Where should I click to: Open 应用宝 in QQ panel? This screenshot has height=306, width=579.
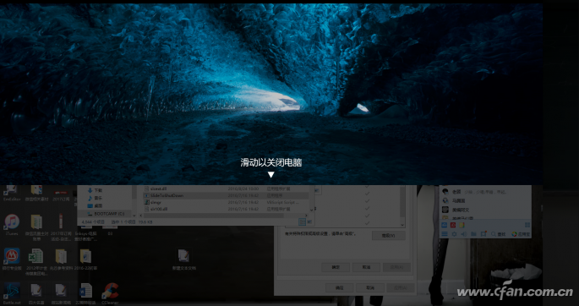[521, 234]
